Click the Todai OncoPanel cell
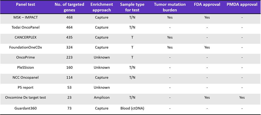The height and width of the screenshot is (115, 261). click(26, 27)
